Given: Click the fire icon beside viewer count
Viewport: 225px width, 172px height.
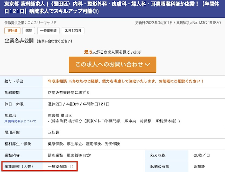Looking at the screenshot, I should (x=86, y=52).
